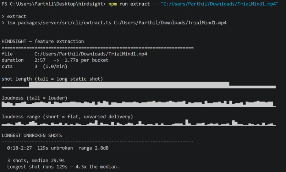286x172 pixels.
Task: Click the Longest shot runs 129s summary line
Action: pos(63,167)
